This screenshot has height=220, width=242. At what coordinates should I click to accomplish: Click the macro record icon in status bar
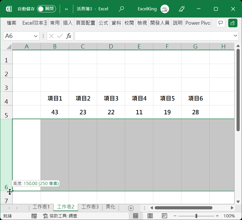34,216
